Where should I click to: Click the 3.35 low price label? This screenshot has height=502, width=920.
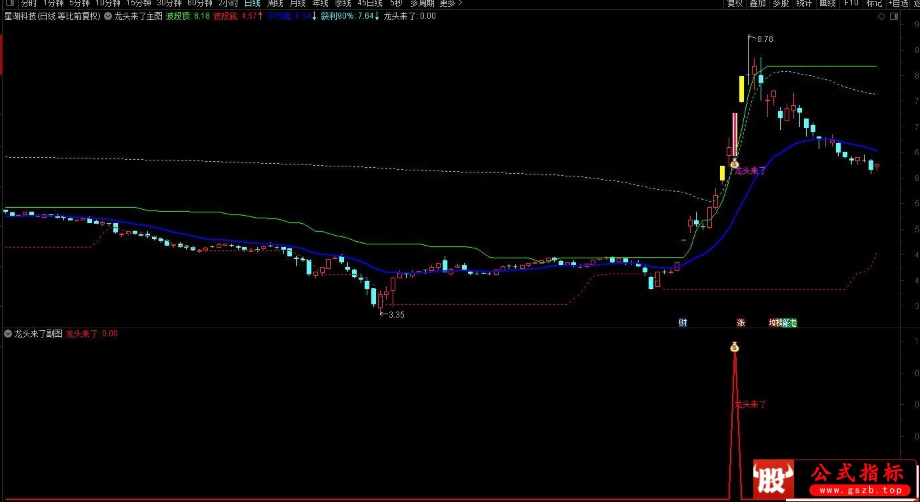click(396, 315)
